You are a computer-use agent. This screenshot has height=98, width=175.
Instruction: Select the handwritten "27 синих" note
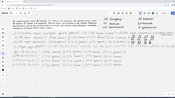click(145, 23)
